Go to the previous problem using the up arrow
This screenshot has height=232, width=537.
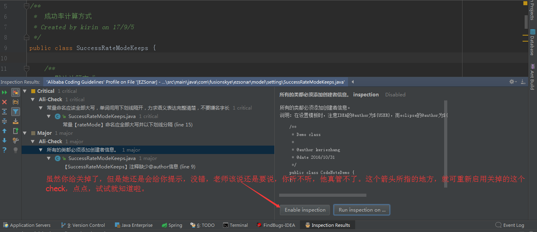point(4,131)
